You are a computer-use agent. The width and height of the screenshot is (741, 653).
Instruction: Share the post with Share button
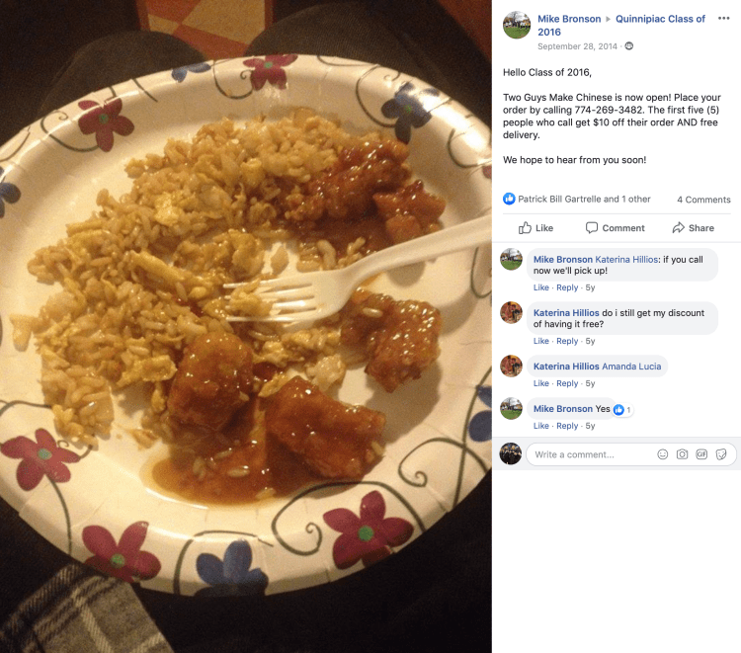(x=693, y=228)
